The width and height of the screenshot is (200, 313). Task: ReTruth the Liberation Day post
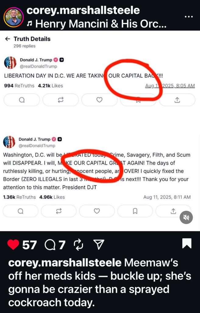click(x=60, y=100)
